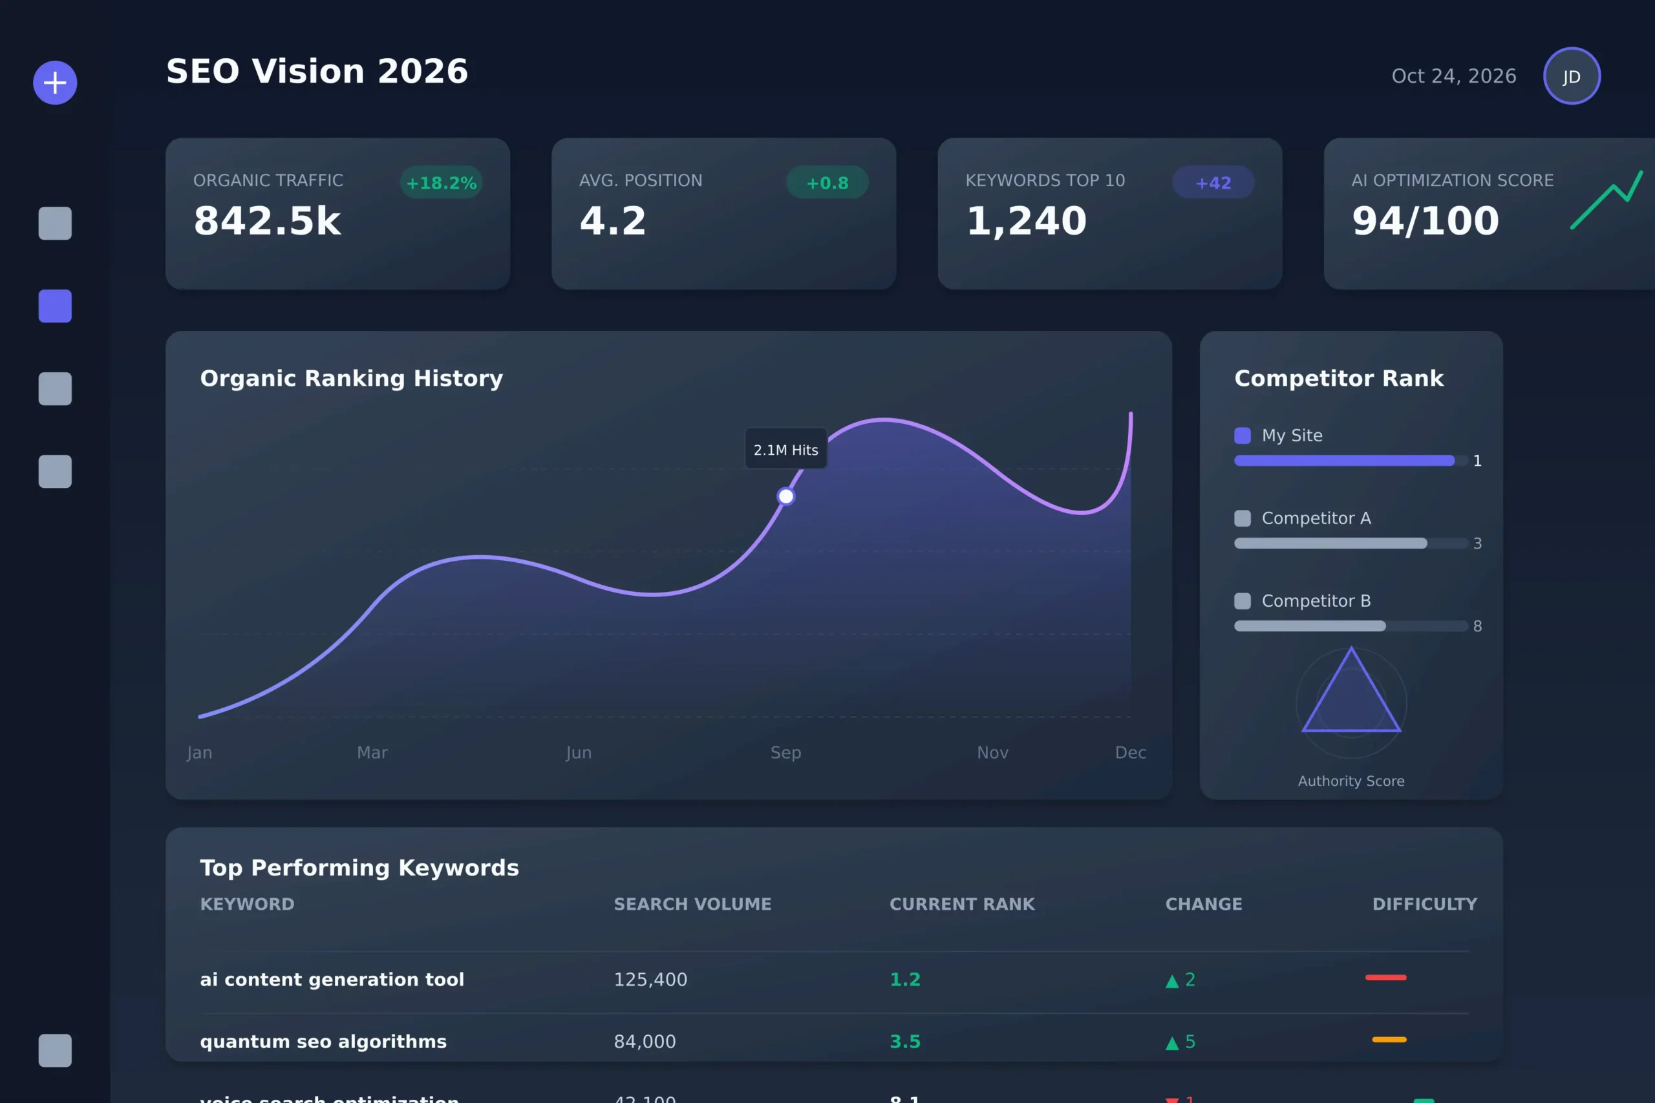
Task: Click the Authority Score label
Action: click(x=1351, y=781)
